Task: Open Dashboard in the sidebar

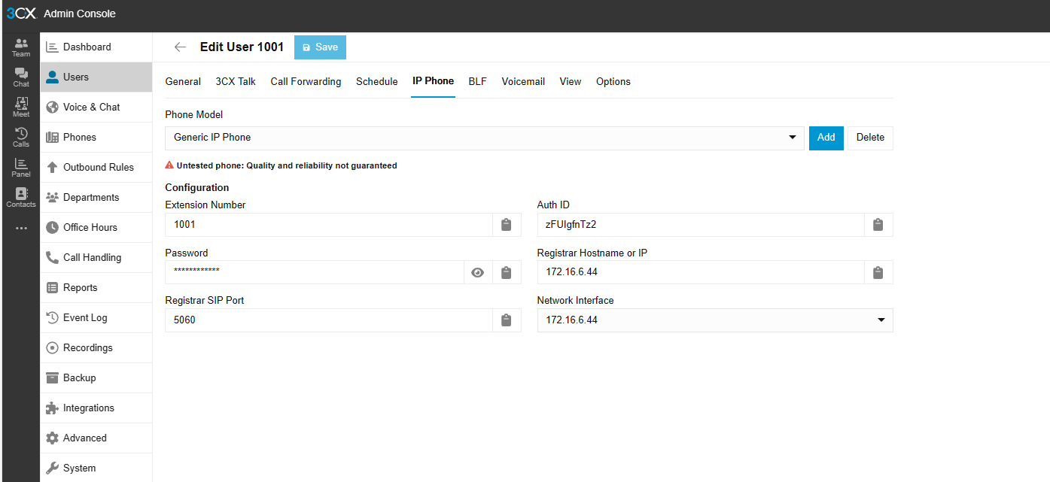Action: [x=96, y=47]
